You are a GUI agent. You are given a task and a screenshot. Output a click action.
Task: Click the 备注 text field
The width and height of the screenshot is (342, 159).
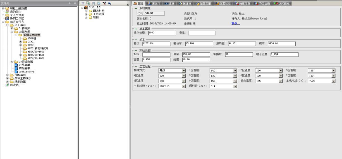point(202,33)
